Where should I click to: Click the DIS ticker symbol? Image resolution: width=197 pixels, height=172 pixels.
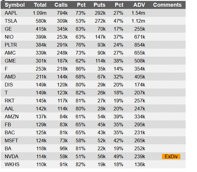click(x=9, y=85)
